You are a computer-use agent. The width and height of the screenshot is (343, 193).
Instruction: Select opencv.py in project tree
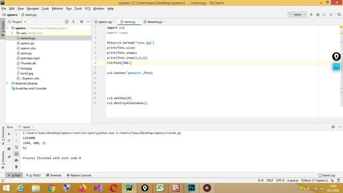click(x=27, y=43)
